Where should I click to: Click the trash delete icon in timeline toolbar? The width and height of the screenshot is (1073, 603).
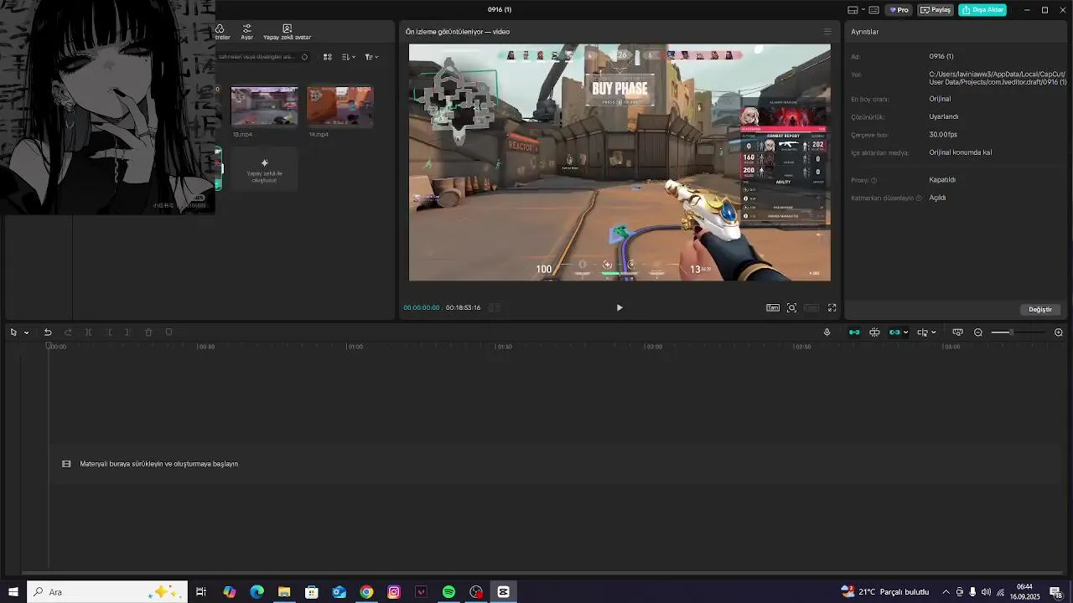(148, 332)
